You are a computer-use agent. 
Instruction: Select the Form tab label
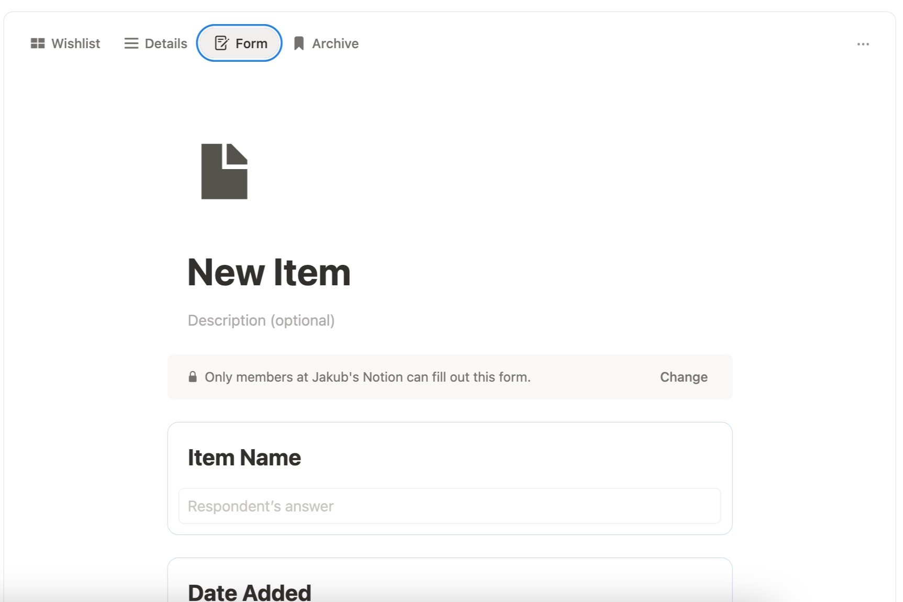click(251, 43)
